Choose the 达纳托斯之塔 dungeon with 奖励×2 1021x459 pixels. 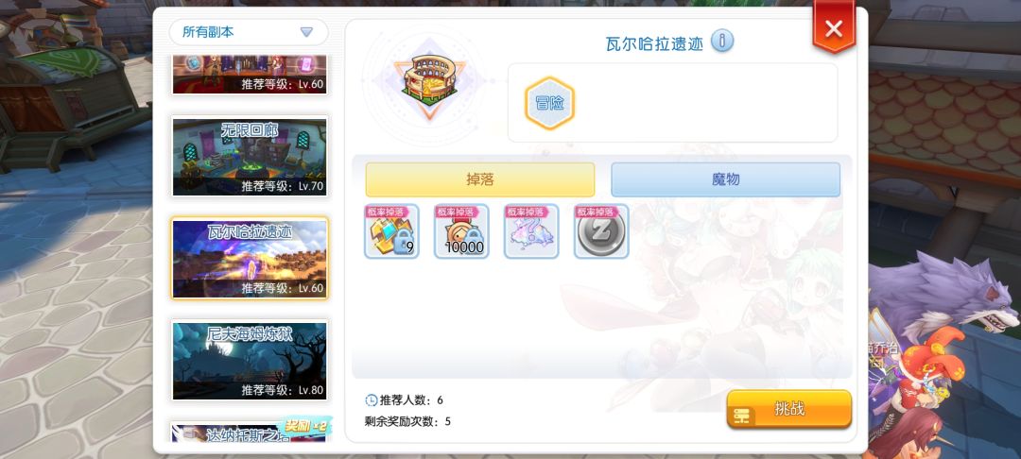(250, 432)
